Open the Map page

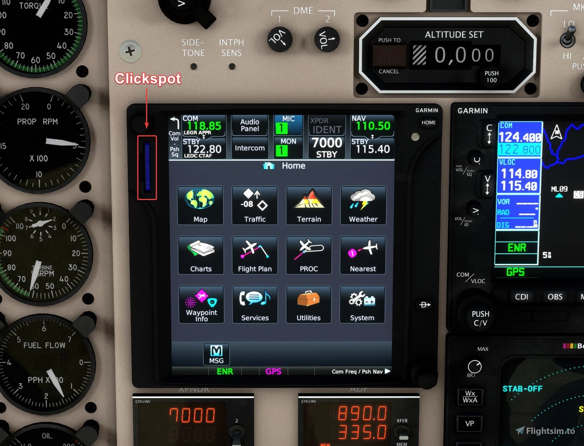[x=200, y=205]
